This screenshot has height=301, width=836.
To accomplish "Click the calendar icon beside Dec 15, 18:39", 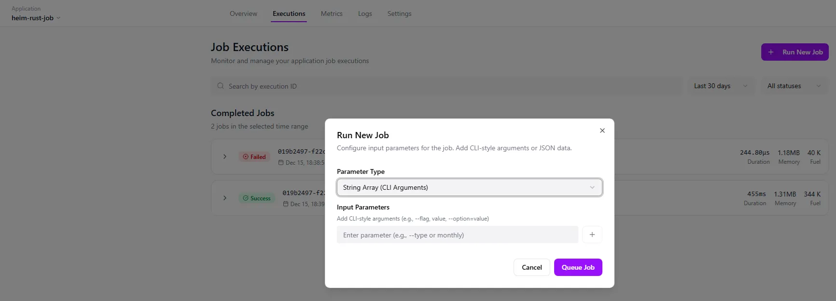I will [x=286, y=204].
